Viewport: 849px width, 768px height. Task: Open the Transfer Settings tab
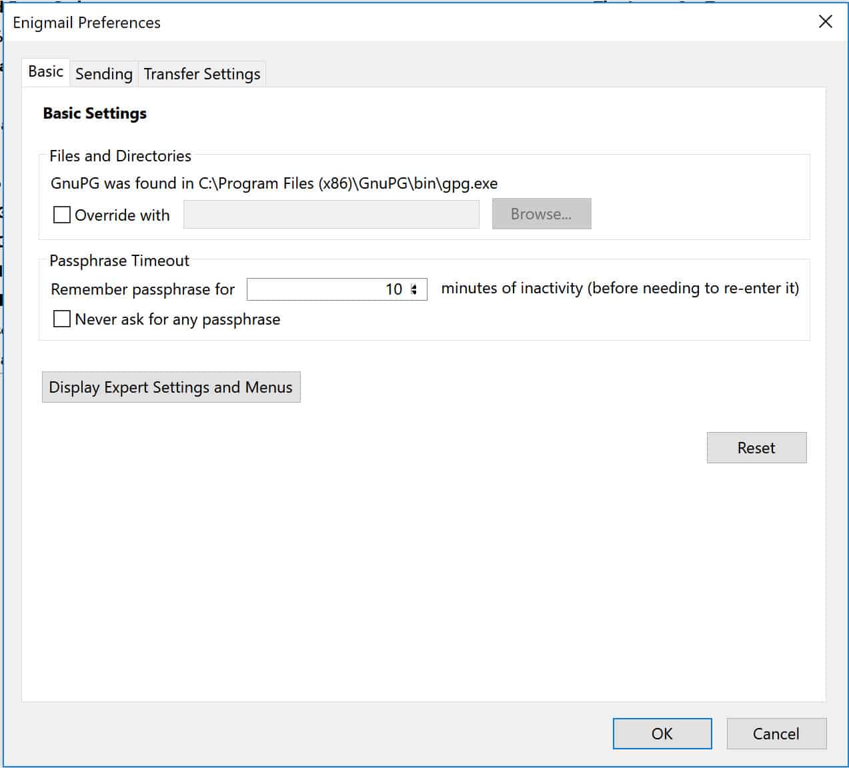202,74
